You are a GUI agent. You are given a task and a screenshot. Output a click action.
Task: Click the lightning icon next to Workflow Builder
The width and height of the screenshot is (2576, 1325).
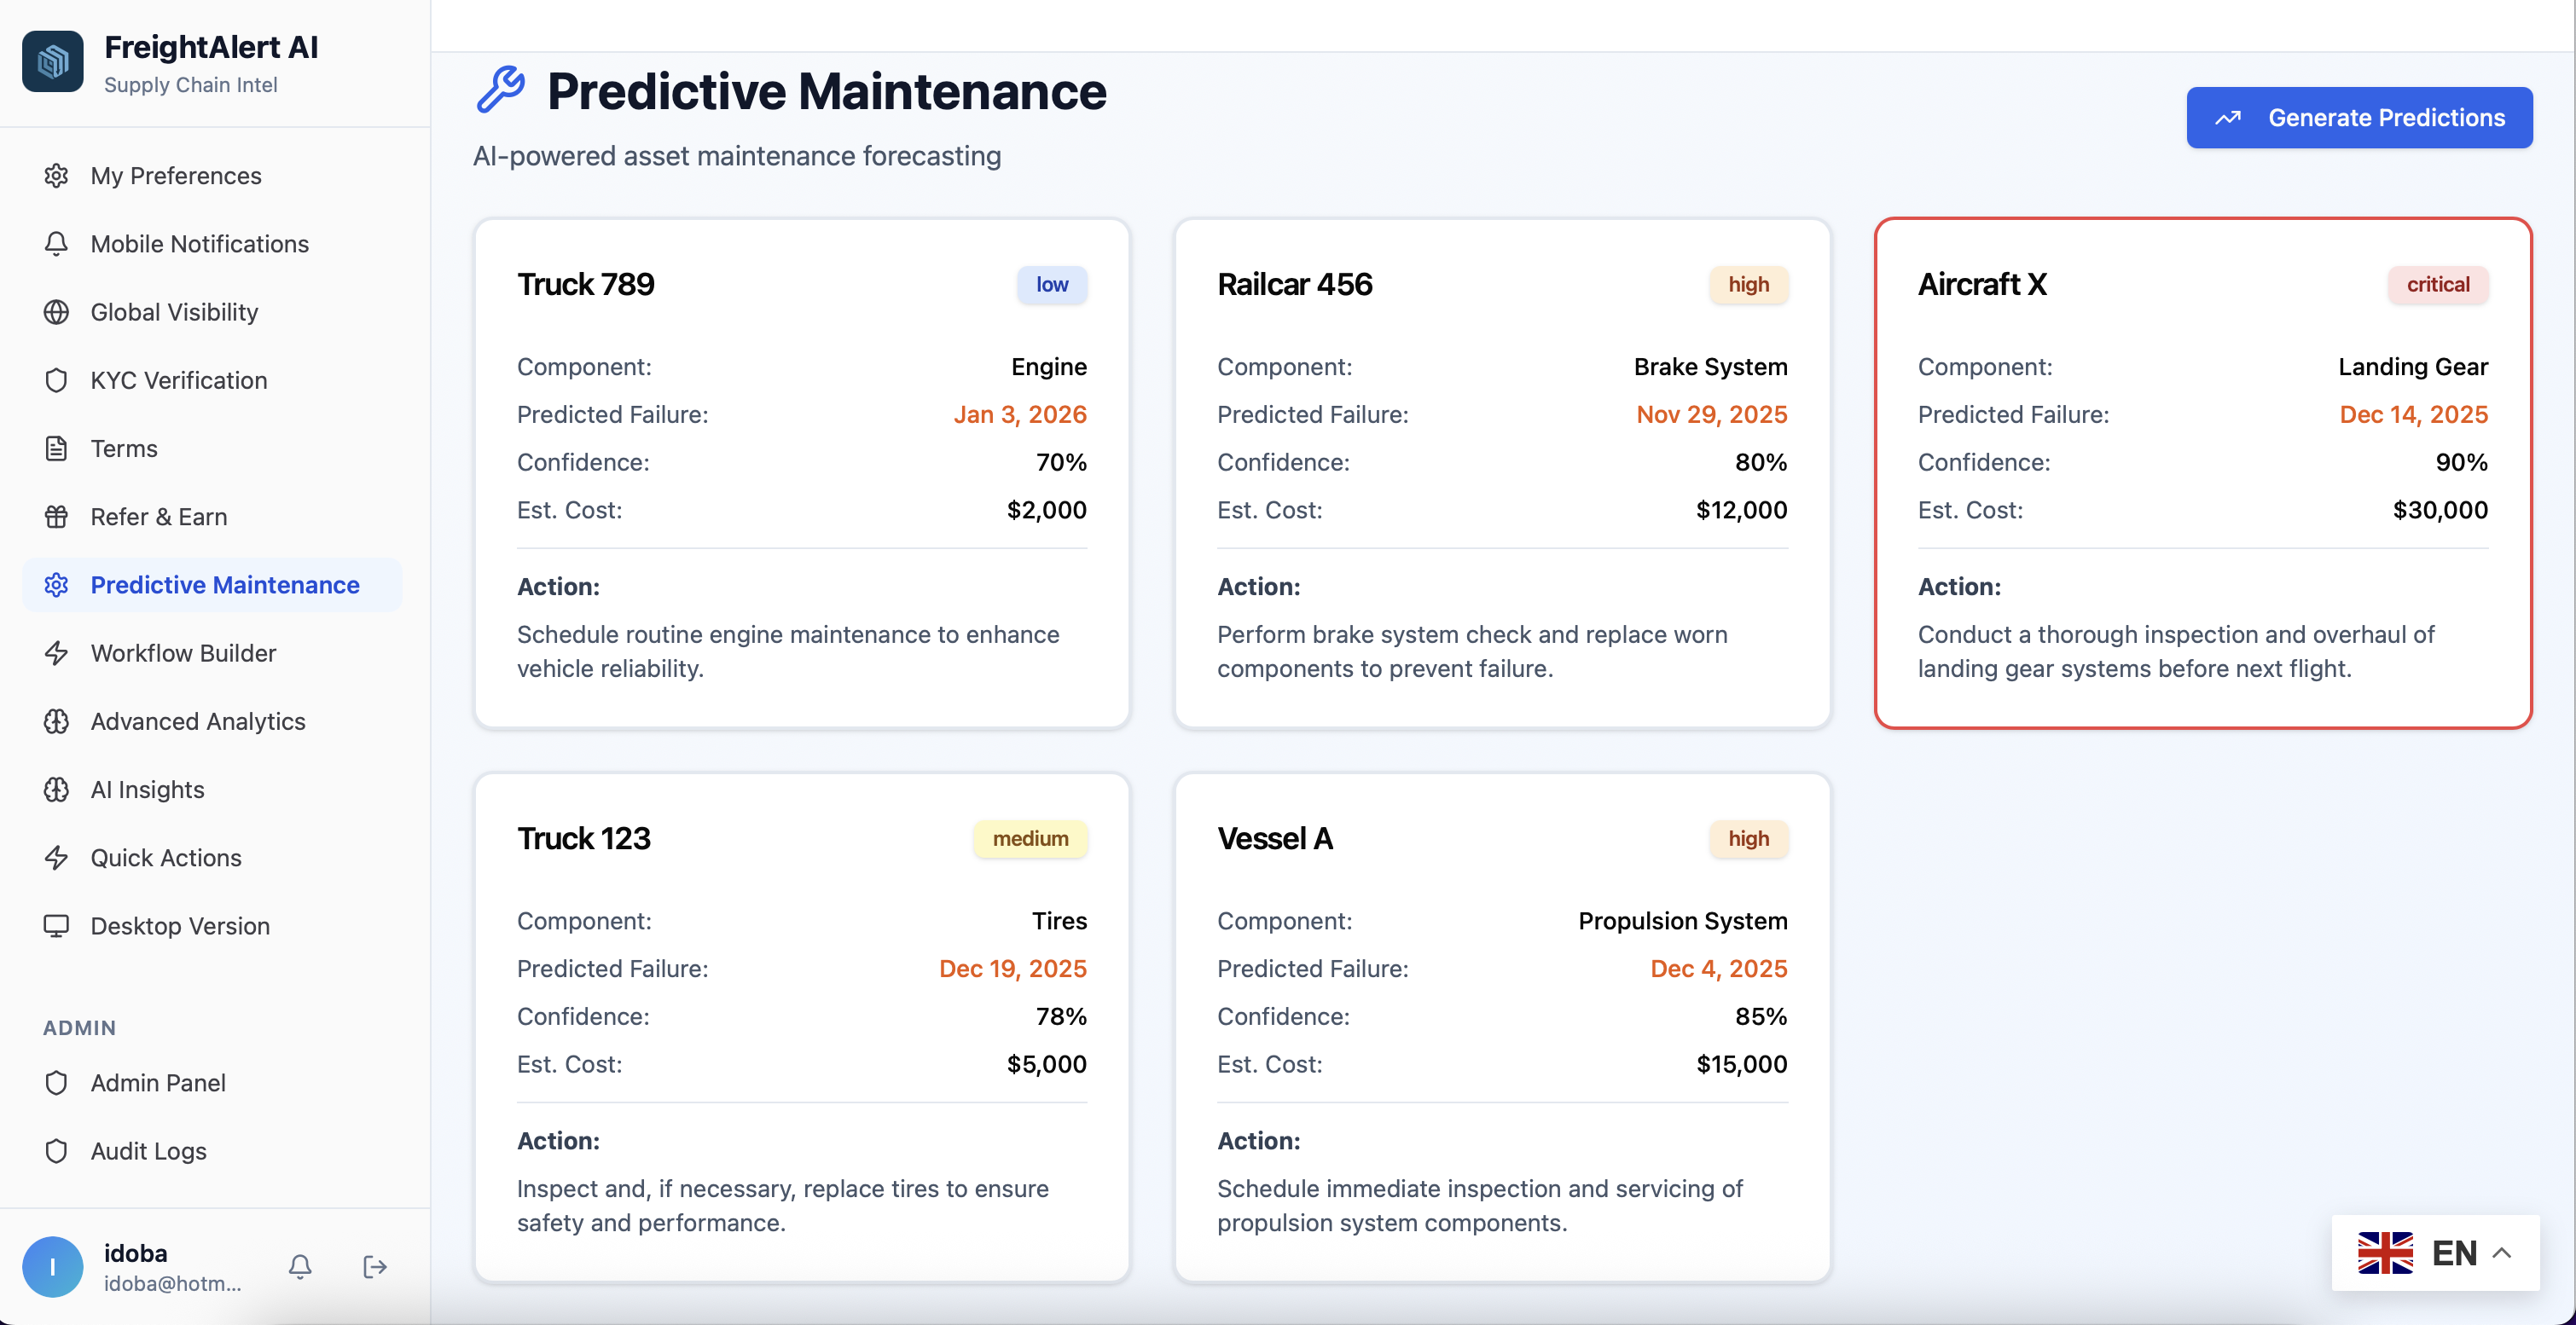(56, 652)
